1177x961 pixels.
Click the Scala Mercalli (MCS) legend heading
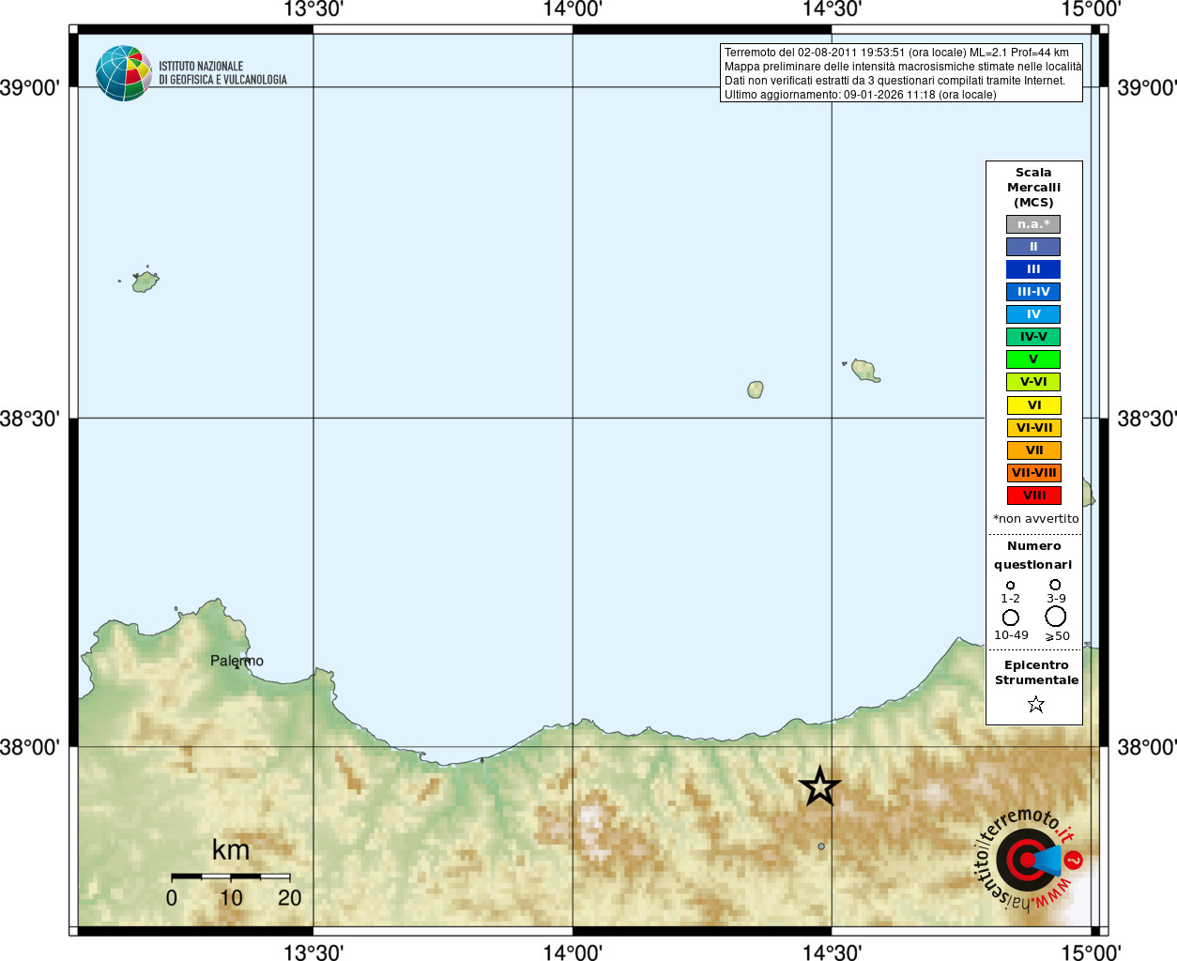click(x=1033, y=188)
